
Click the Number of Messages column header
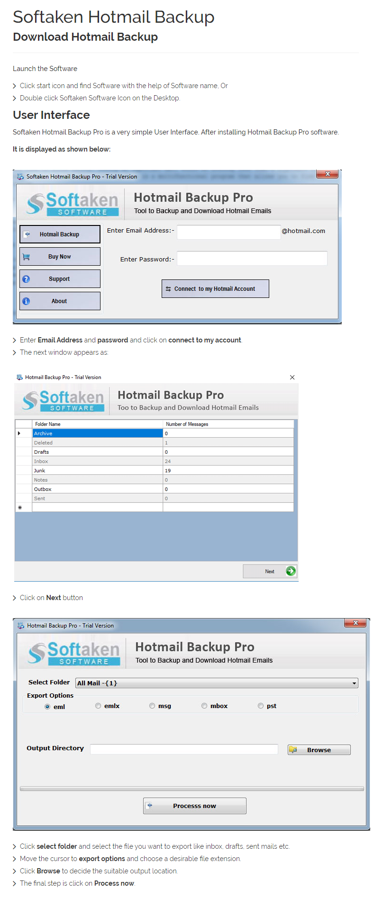point(228,424)
